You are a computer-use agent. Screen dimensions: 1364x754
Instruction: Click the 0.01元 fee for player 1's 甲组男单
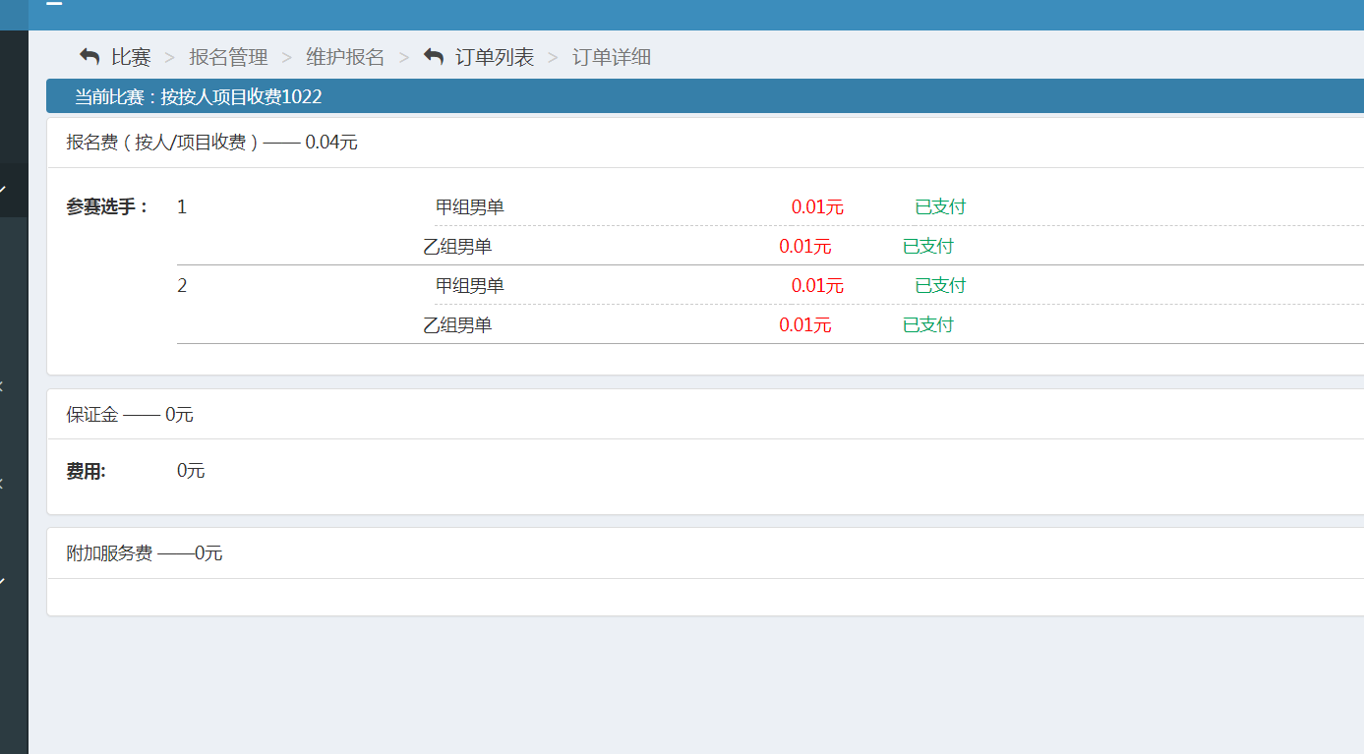(x=817, y=206)
